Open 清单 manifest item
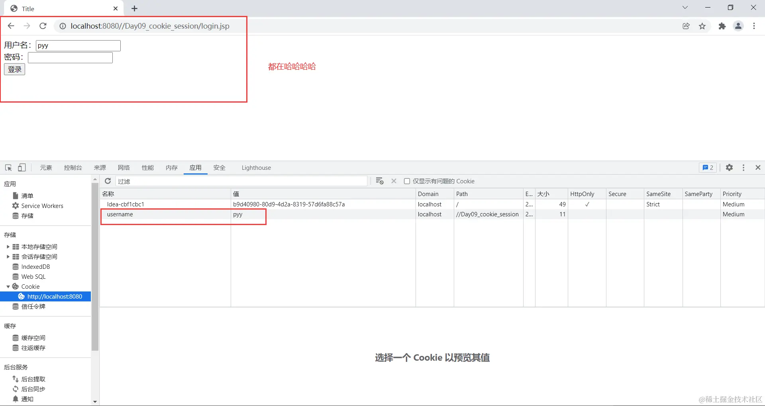 pyautogui.click(x=27, y=196)
